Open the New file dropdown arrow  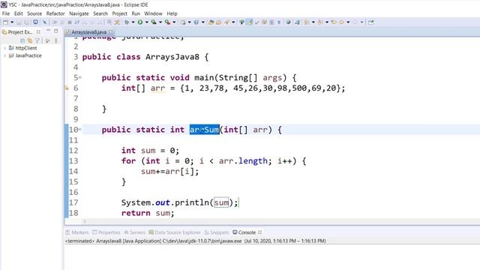(x=12, y=22)
